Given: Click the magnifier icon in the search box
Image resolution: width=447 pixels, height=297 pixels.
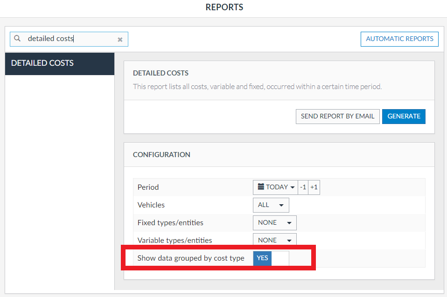Looking at the screenshot, I should pos(18,39).
